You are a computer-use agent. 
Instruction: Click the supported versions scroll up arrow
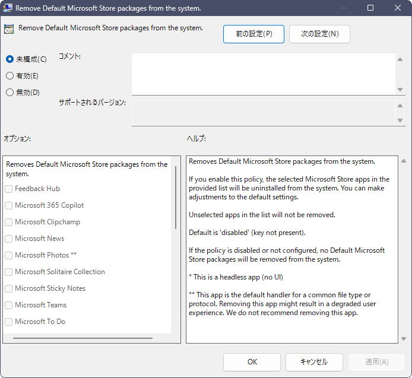point(400,106)
